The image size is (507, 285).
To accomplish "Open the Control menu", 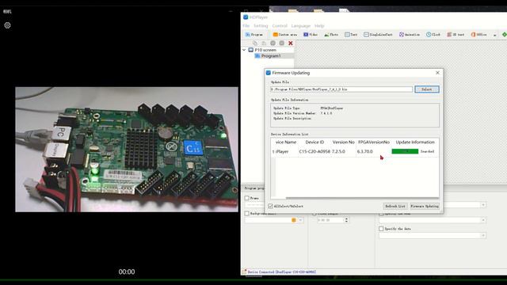I will 280,26.
